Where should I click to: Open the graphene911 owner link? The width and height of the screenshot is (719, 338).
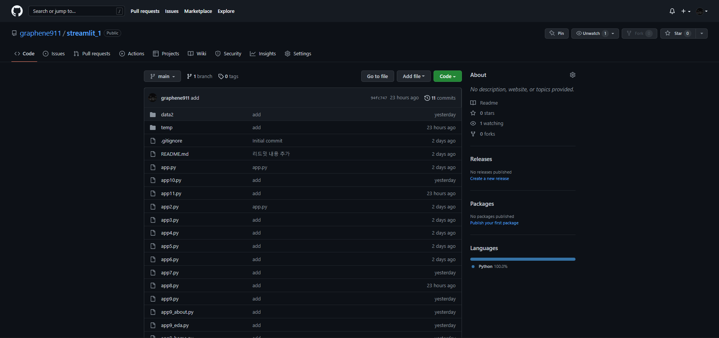41,33
